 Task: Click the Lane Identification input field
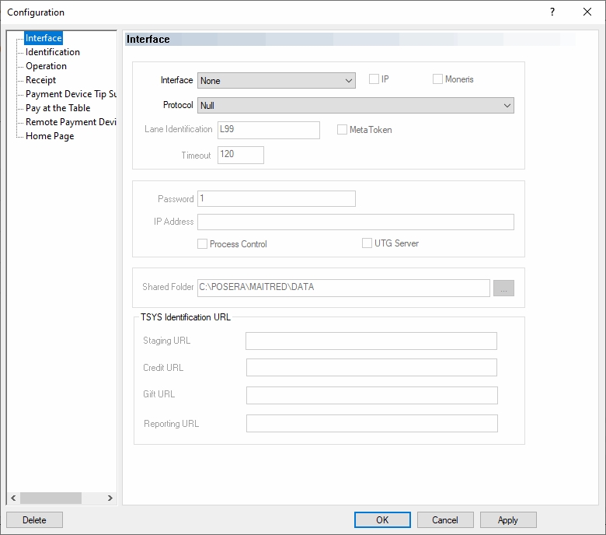[x=268, y=130]
